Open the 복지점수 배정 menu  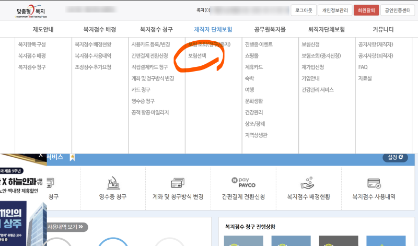100,29
